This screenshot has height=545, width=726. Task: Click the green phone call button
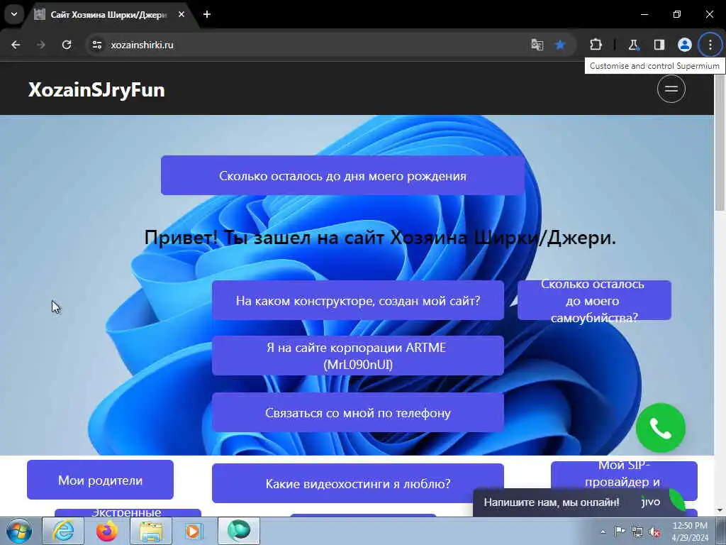[x=661, y=428]
